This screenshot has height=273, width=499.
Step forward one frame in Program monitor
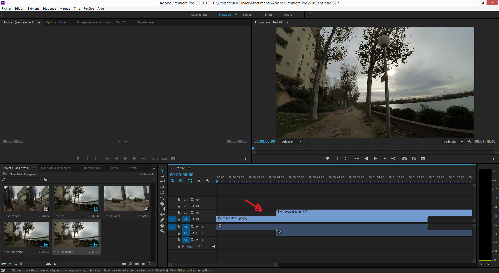tap(384, 159)
